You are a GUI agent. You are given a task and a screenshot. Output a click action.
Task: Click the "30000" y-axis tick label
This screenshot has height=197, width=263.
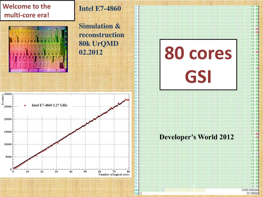[8, 94]
